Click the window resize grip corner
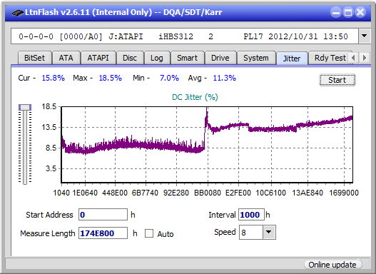Image resolution: width=376 pixels, height=274 pixels. pos(367,265)
